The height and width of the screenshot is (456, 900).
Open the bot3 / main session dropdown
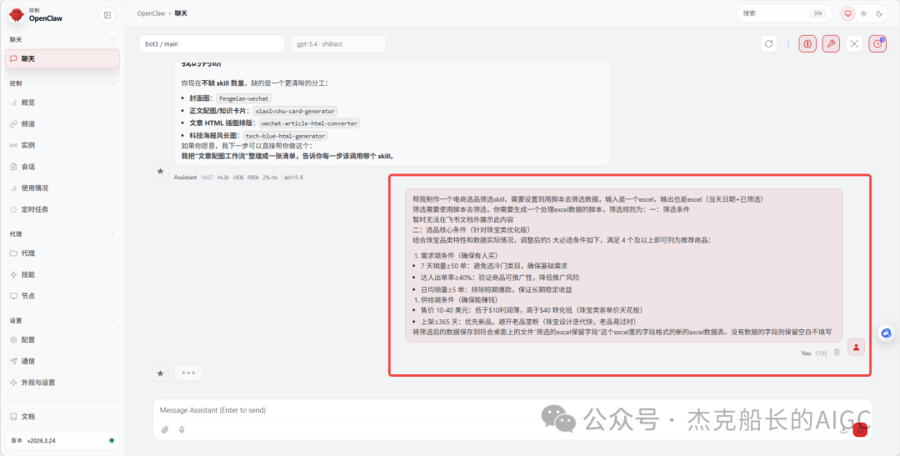coord(212,43)
